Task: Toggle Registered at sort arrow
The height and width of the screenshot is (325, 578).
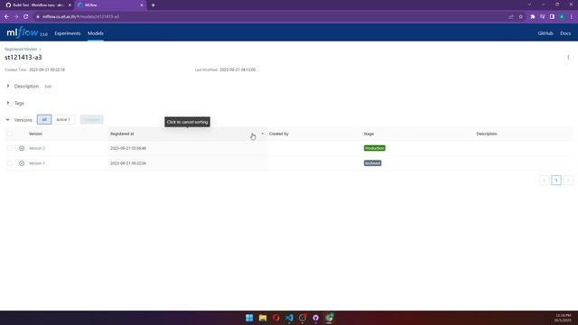Action: tap(263, 134)
